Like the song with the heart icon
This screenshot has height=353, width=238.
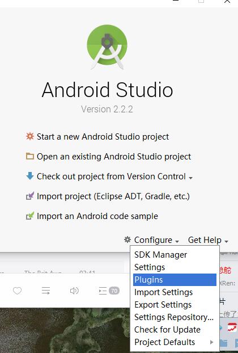(18, 291)
